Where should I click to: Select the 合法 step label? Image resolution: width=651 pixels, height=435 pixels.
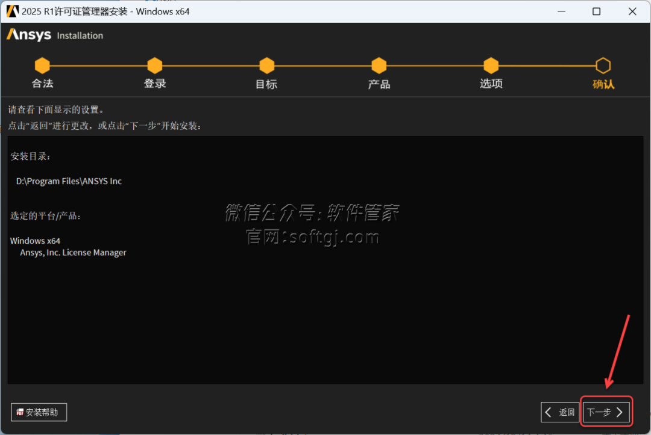click(42, 84)
